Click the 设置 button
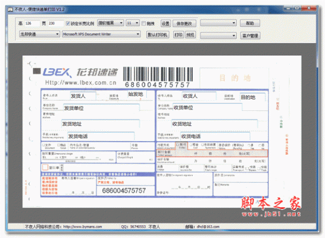 [x=166, y=23]
